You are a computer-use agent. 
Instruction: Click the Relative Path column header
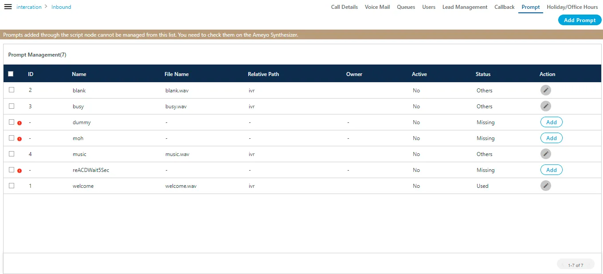(x=263, y=74)
